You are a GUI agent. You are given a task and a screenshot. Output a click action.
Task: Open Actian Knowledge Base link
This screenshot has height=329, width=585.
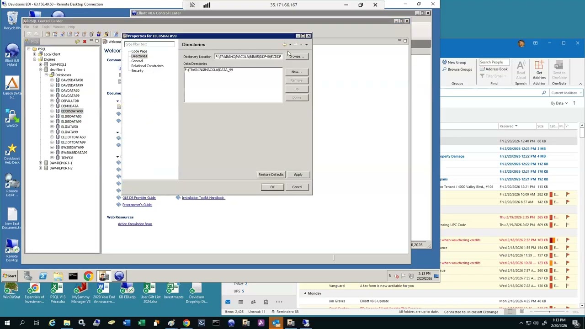[135, 224]
